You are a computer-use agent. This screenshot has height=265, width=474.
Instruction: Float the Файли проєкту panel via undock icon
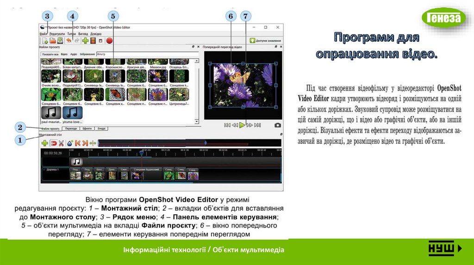click(x=193, y=47)
